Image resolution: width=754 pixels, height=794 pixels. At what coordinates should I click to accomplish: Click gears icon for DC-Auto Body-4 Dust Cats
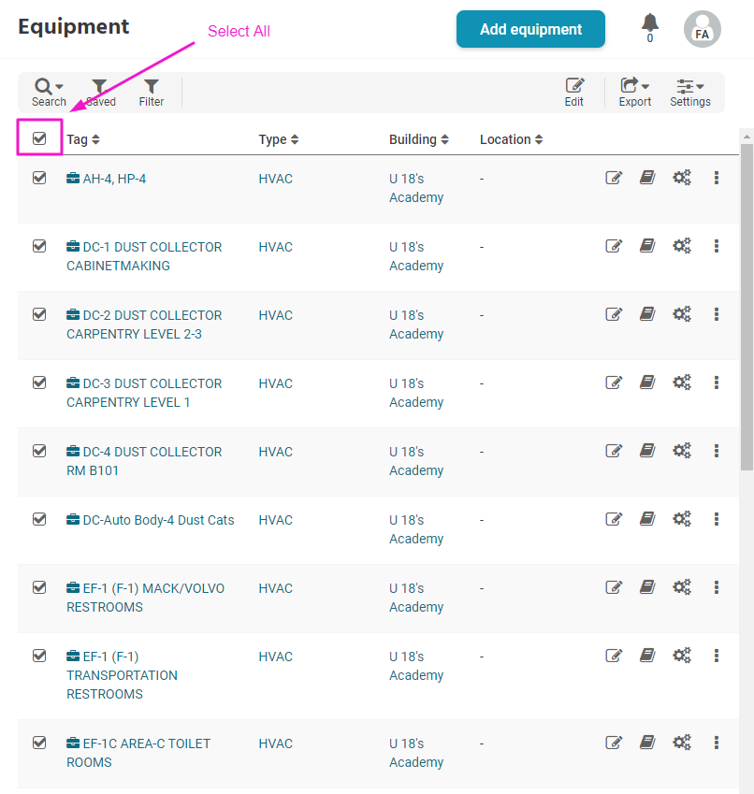click(x=682, y=520)
